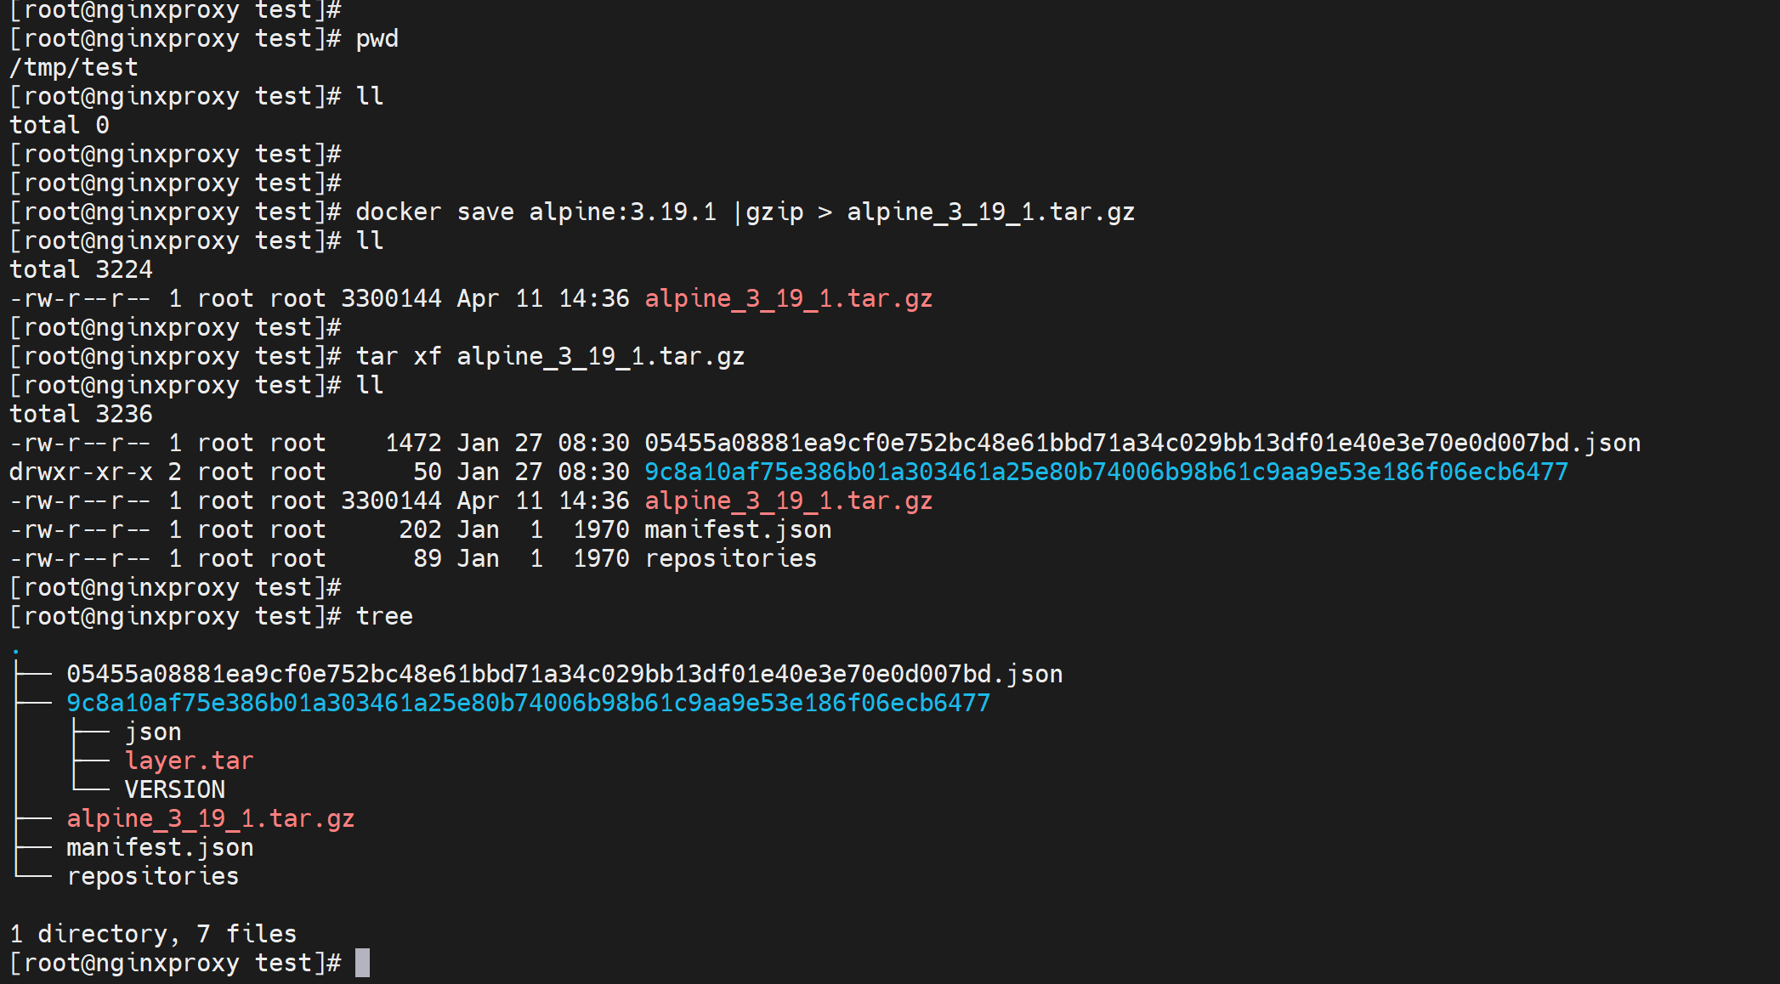Click manifest.json in the ll file listing
Screen dimensions: 1780x984
coord(738,530)
